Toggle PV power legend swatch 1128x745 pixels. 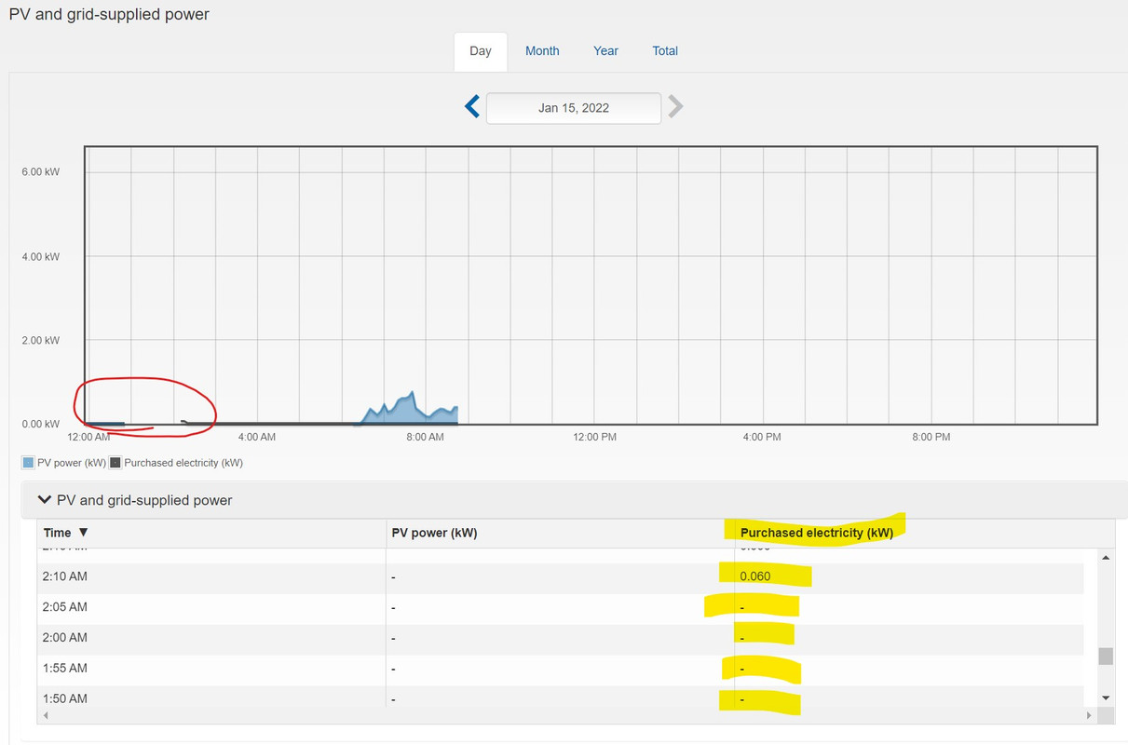click(28, 463)
